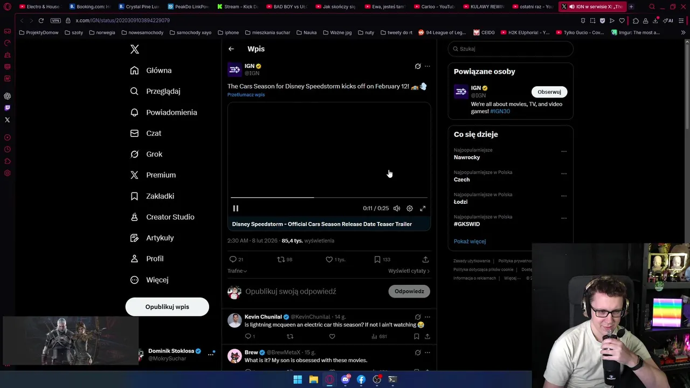
Task: Open Kevin Chunilal's profile name
Action: (x=263, y=317)
